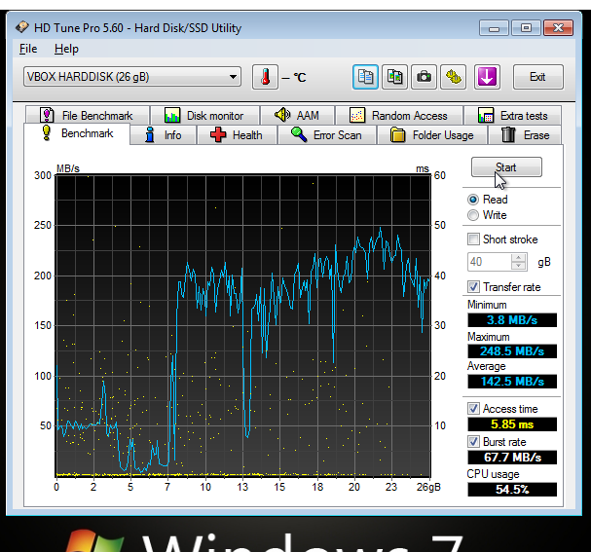Click the blue Info icon
Viewport: 591px width, 552px height.
tap(150, 134)
